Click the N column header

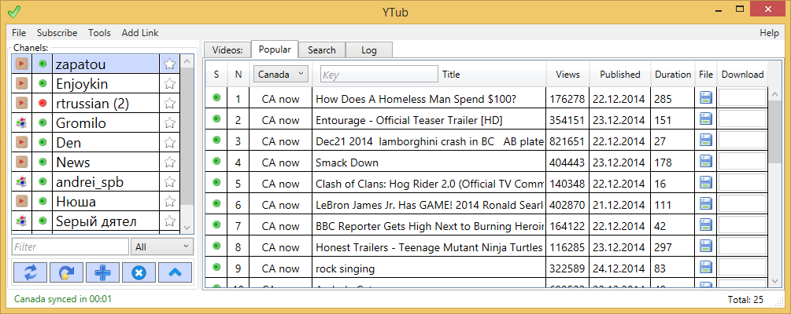click(238, 74)
